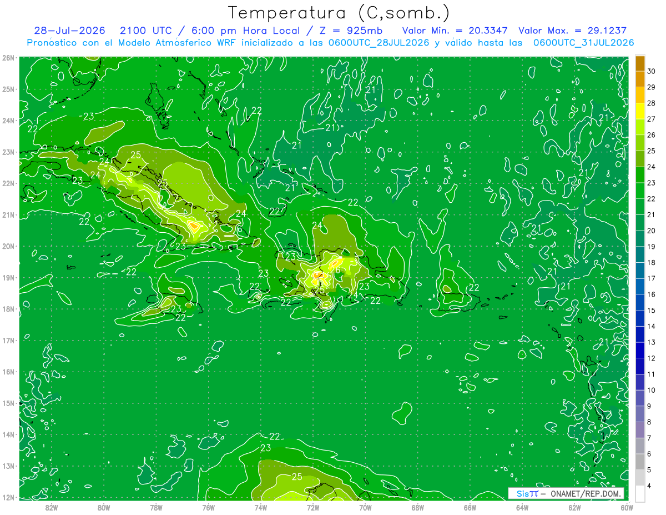Click the '22N' latitude label
666x515 pixels.
8,183
